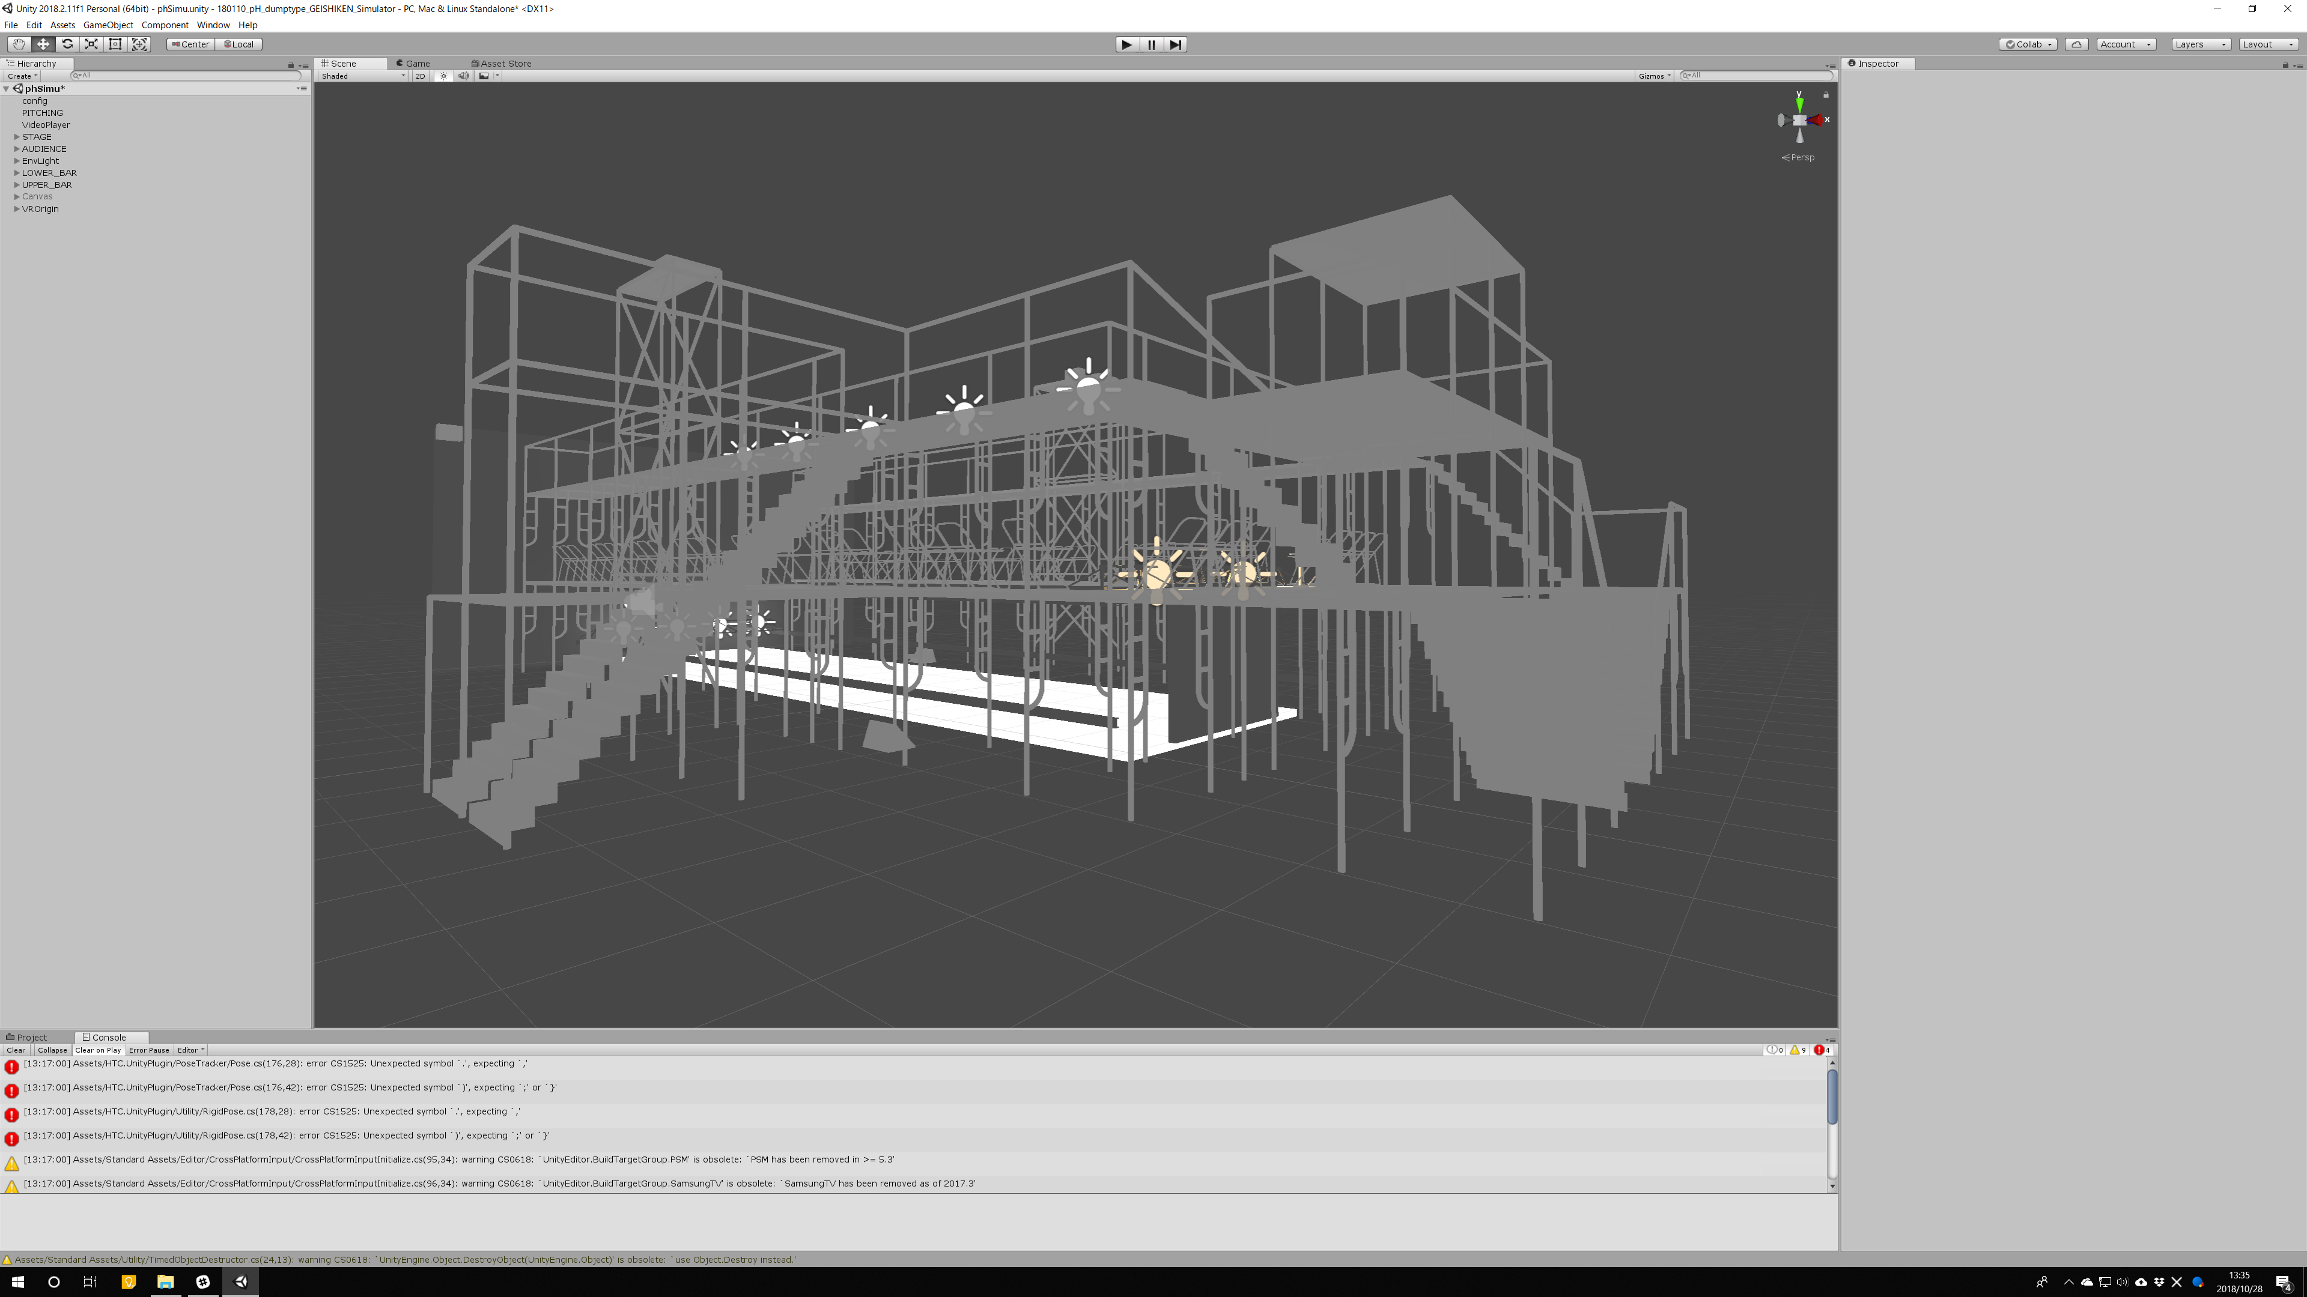Select the Scale tool
Viewport: 2307px width, 1297px height.
point(91,44)
